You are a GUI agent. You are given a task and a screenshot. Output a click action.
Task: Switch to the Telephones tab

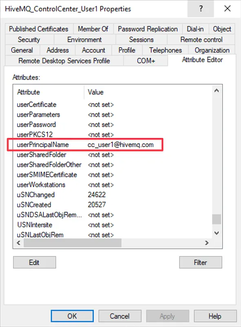pyautogui.click(x=166, y=50)
